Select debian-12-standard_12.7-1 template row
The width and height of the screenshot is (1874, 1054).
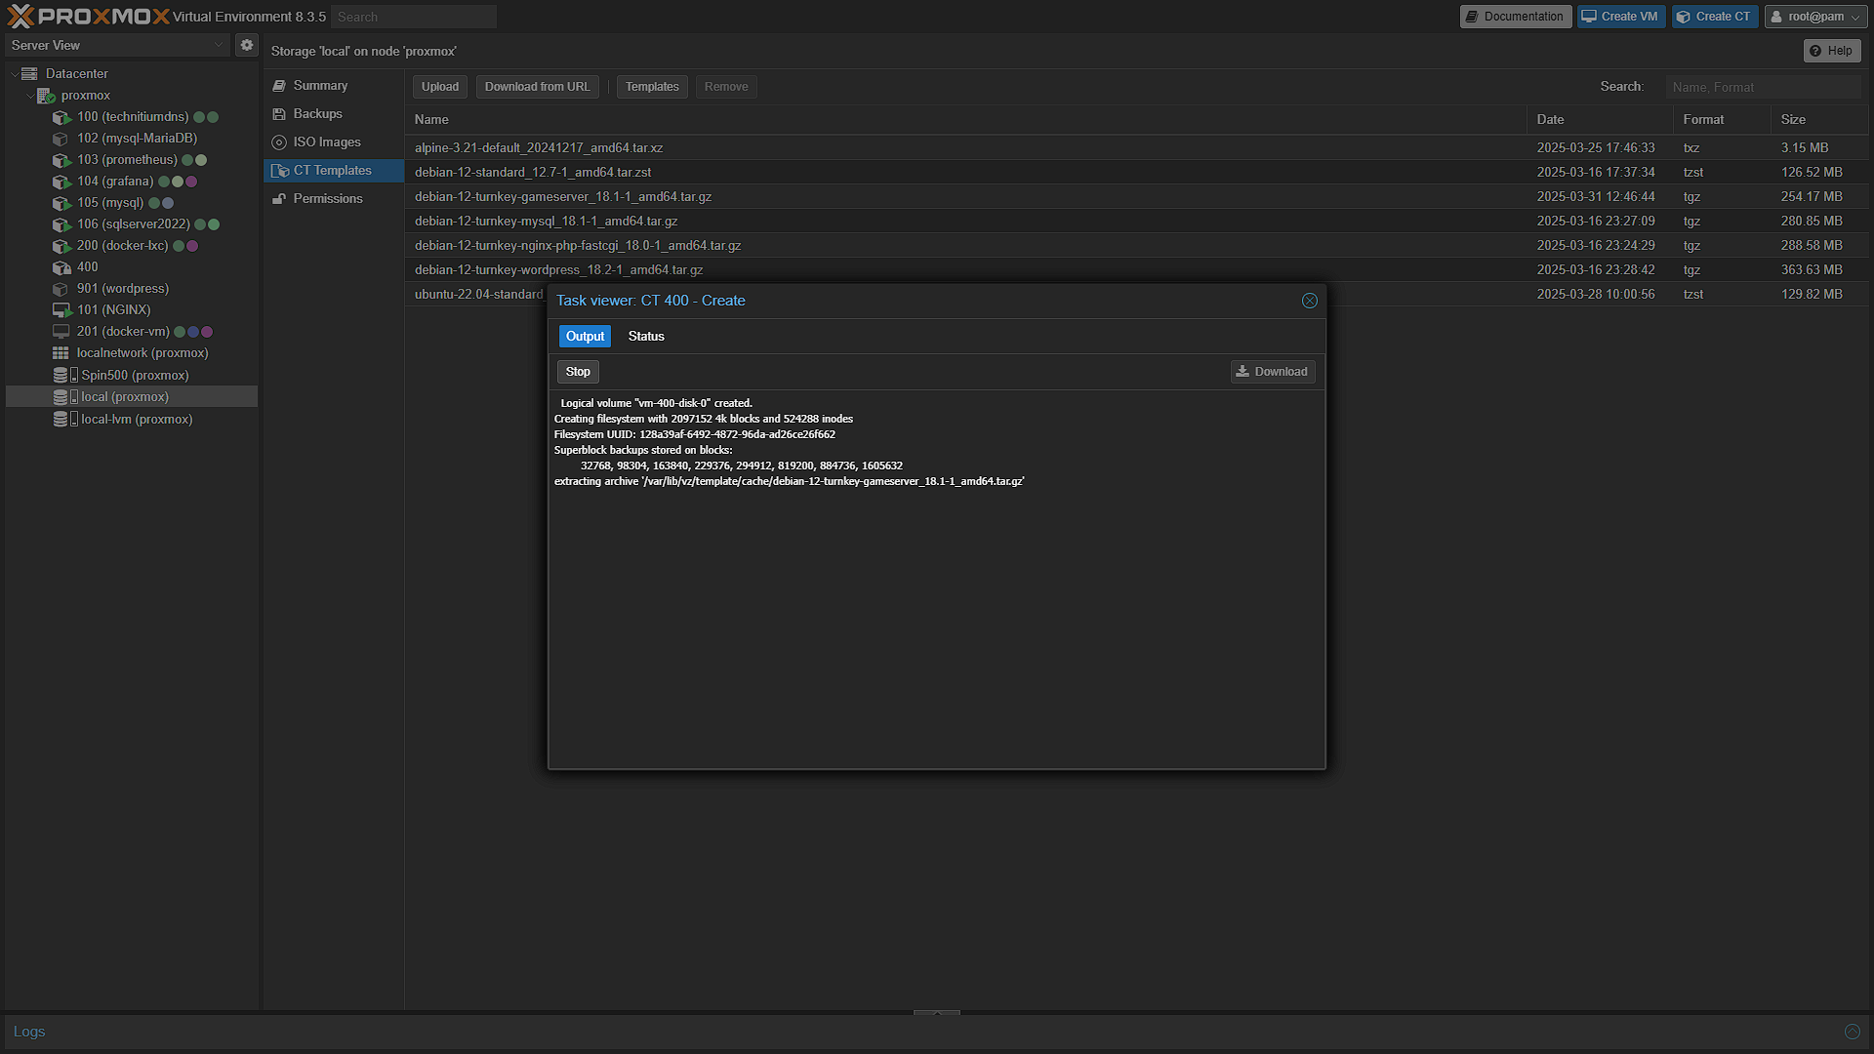tap(1136, 173)
